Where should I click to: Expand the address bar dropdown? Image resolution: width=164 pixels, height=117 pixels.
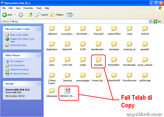click(150, 21)
